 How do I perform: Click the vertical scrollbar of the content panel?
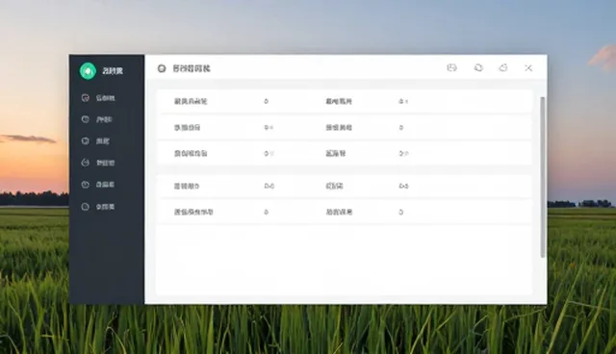point(543,177)
